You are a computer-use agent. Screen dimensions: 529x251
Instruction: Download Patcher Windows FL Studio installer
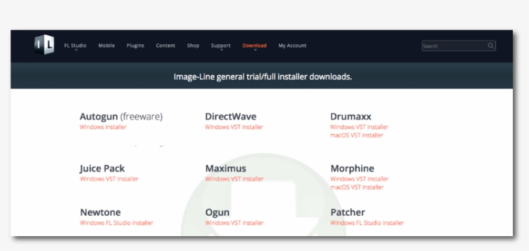pyautogui.click(x=367, y=223)
